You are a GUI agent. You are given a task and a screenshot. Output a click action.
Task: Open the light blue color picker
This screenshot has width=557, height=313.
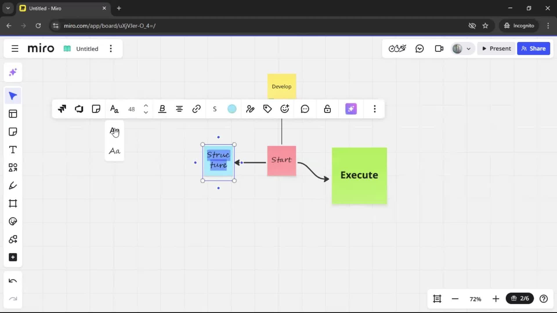[232, 109]
